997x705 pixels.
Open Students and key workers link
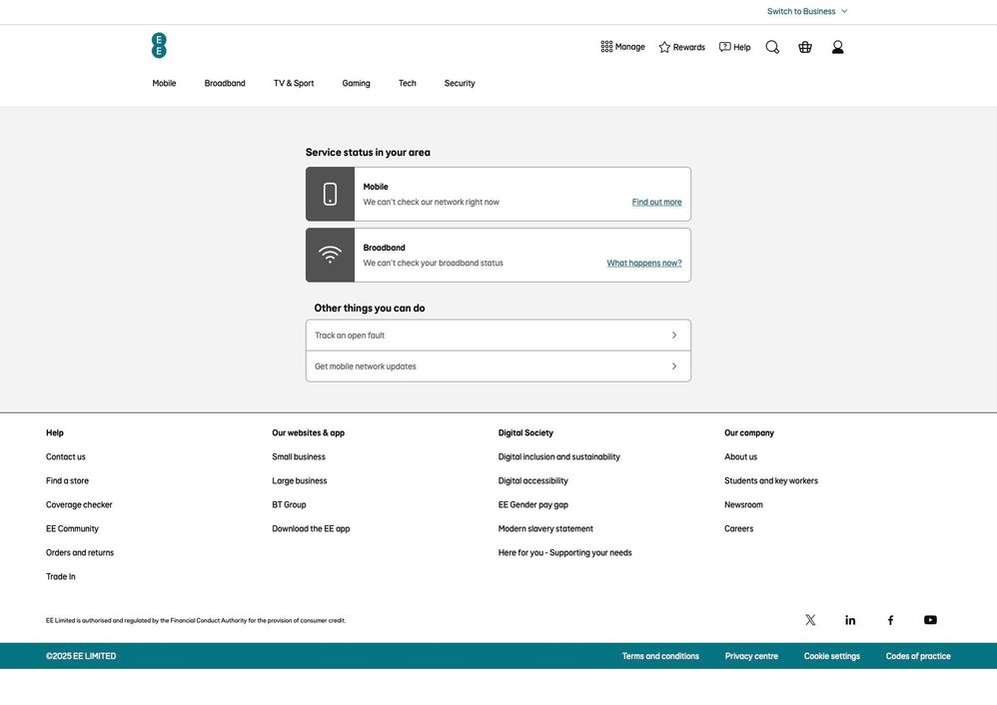tap(771, 481)
